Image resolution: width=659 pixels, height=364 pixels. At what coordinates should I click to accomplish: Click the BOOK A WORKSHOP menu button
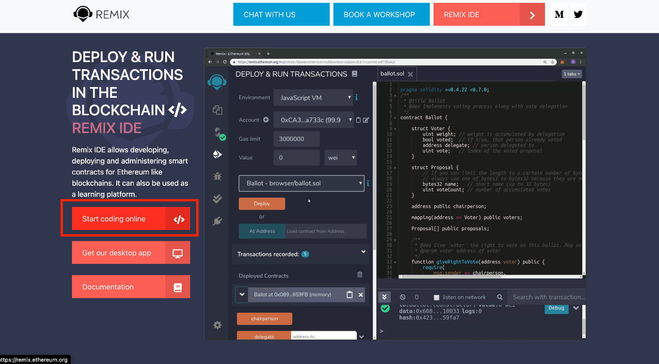click(x=381, y=15)
